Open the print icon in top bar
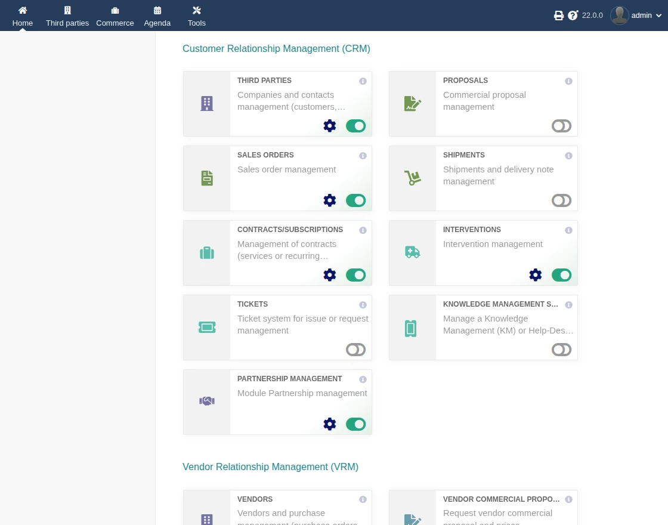The image size is (668, 525). click(559, 16)
